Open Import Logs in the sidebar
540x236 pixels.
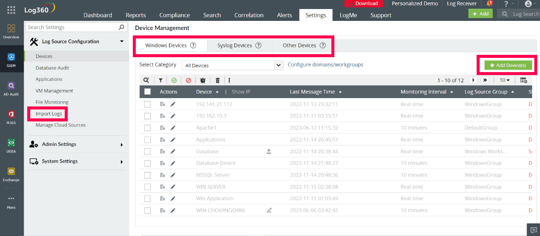(49, 114)
